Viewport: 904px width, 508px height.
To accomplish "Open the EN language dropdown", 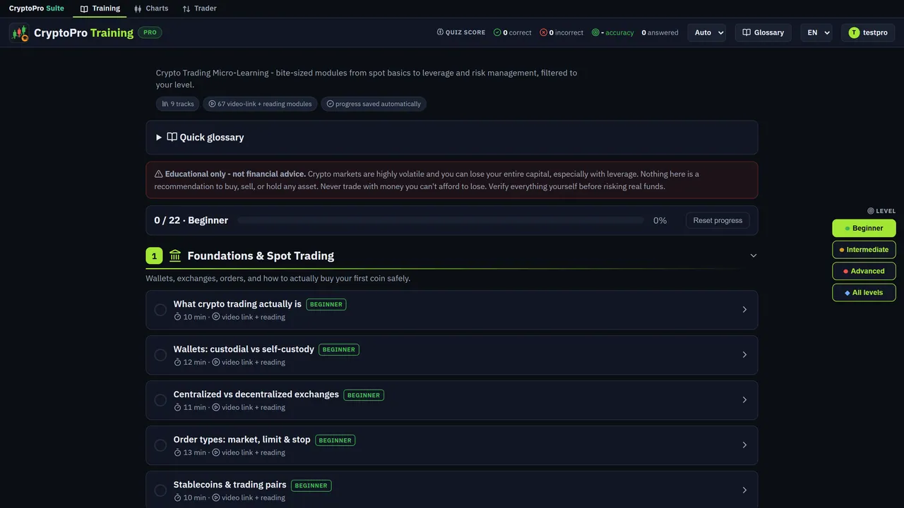I will coord(816,32).
